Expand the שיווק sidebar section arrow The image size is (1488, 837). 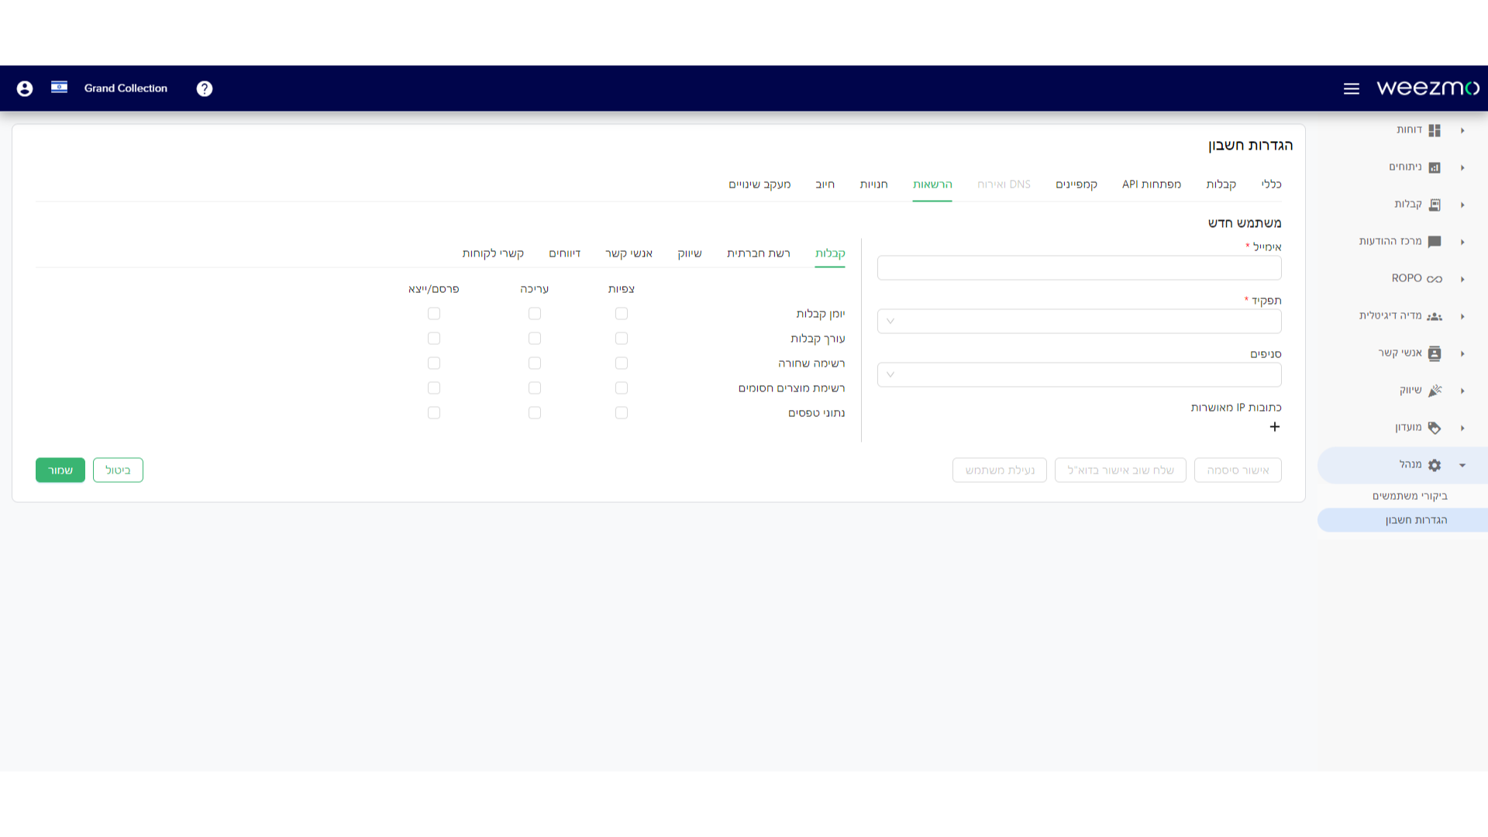pos(1462,391)
